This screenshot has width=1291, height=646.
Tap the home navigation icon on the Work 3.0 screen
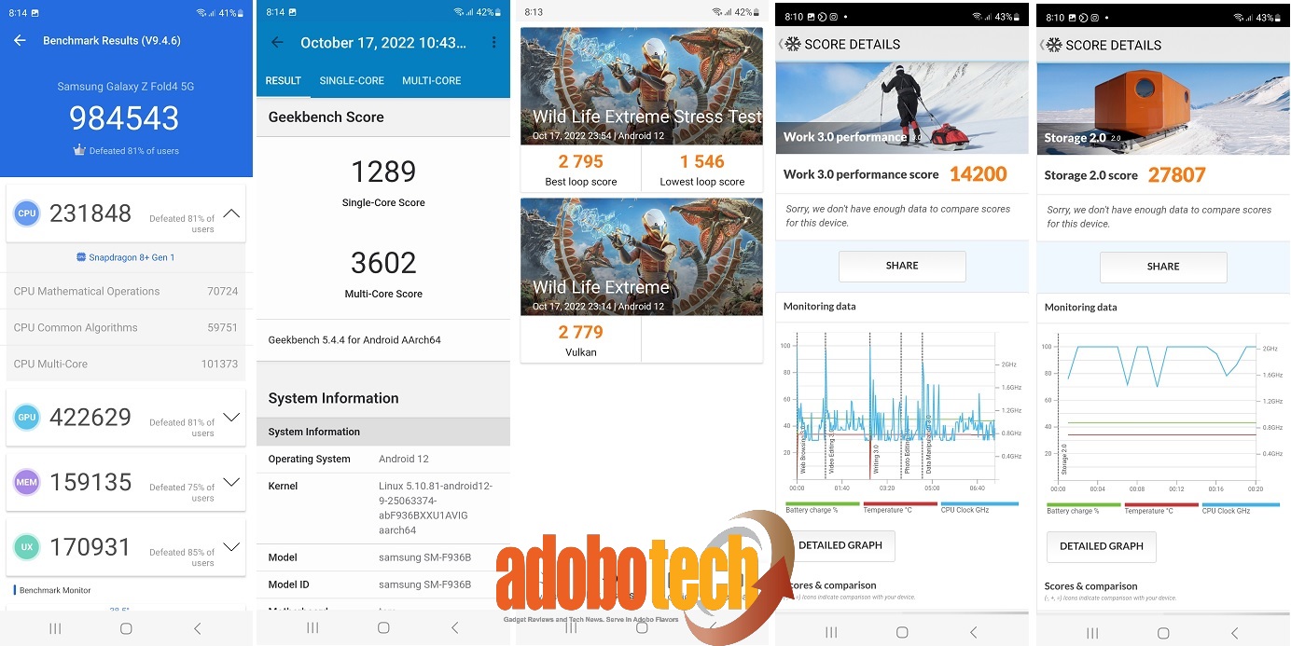[902, 632]
